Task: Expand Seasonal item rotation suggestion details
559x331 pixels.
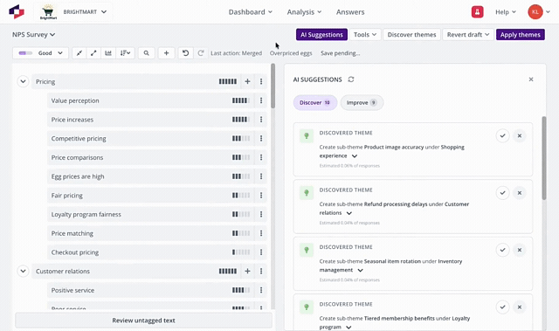Action: [x=360, y=270]
